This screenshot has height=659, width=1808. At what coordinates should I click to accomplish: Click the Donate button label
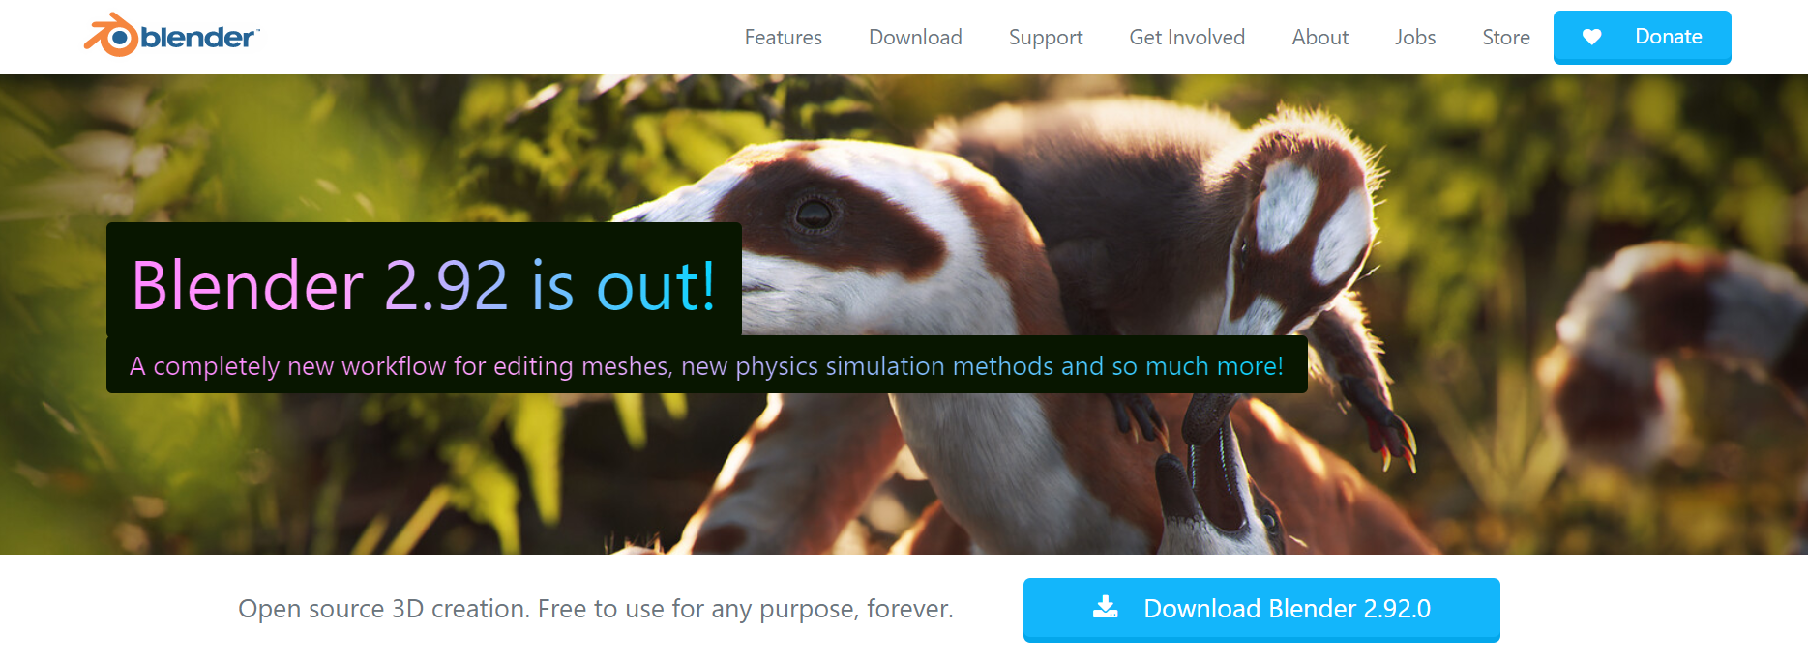(x=1668, y=37)
